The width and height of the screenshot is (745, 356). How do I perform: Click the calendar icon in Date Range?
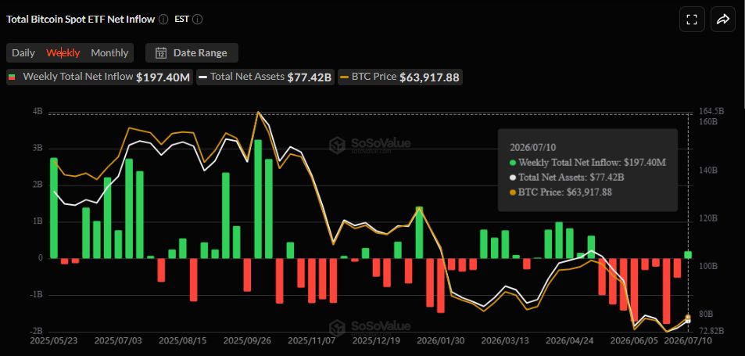[161, 52]
